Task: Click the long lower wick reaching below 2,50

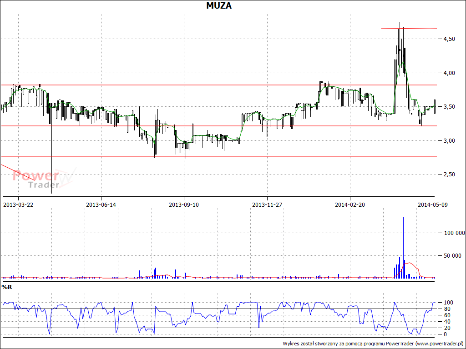Action: coord(52,160)
